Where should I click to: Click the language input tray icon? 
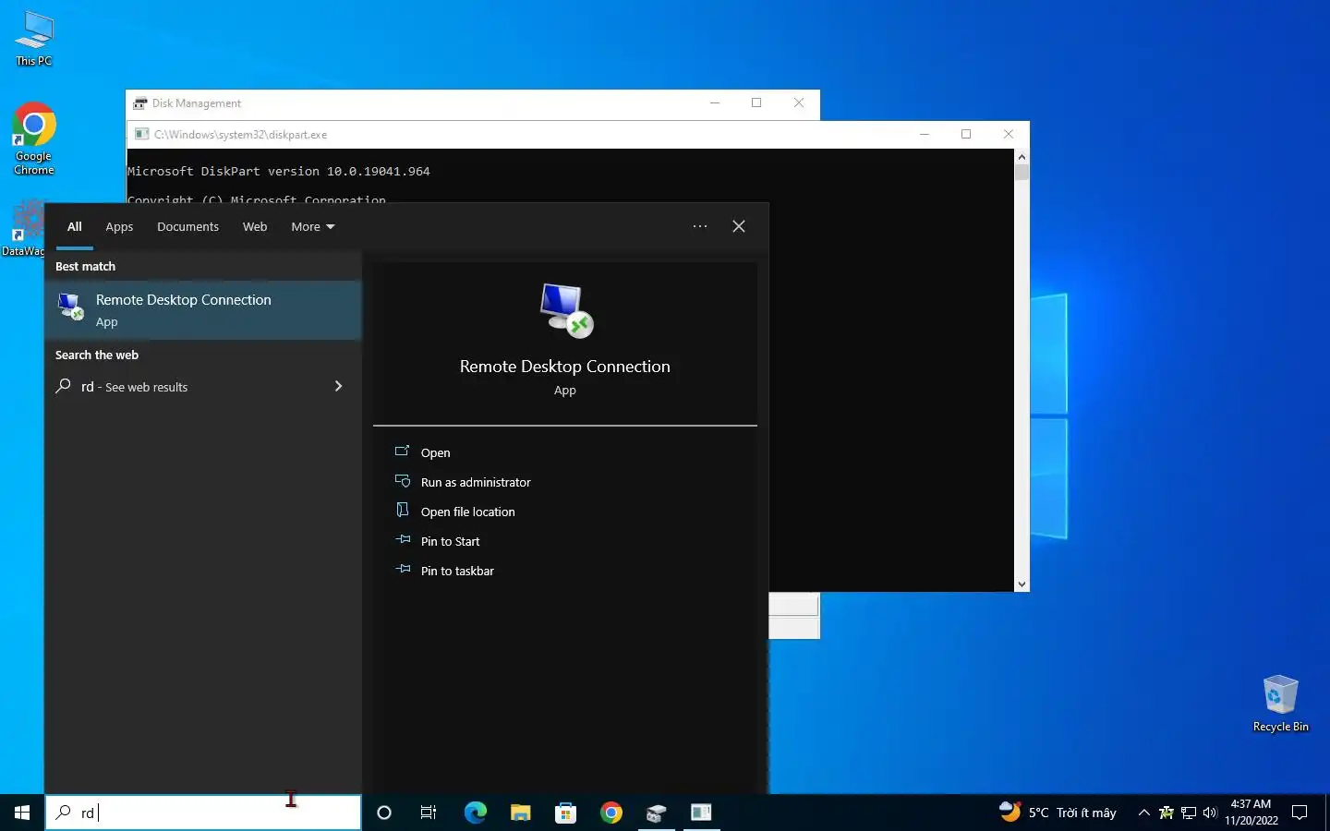click(x=1167, y=813)
